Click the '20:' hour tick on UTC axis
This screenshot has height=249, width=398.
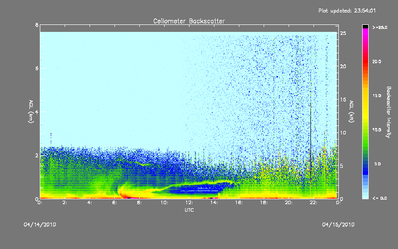[289, 203]
